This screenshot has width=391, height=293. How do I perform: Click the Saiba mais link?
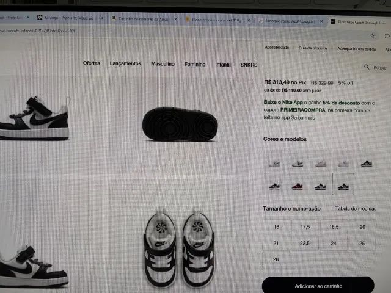(x=303, y=118)
